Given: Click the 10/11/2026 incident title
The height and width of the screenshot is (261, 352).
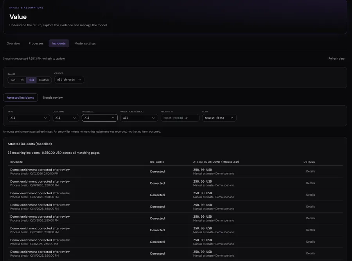Looking at the screenshot, I should point(40,240).
